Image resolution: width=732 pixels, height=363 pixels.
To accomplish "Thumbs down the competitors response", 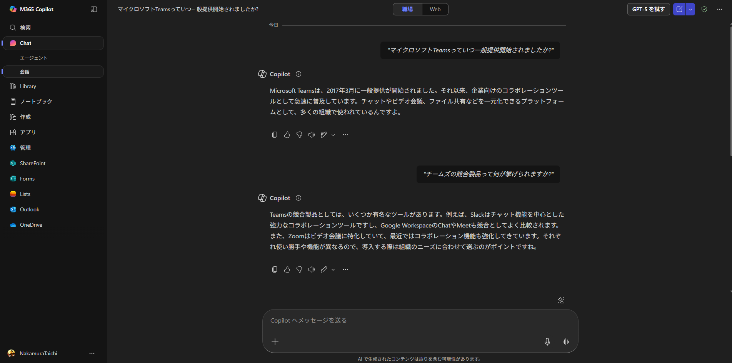I will point(299,269).
